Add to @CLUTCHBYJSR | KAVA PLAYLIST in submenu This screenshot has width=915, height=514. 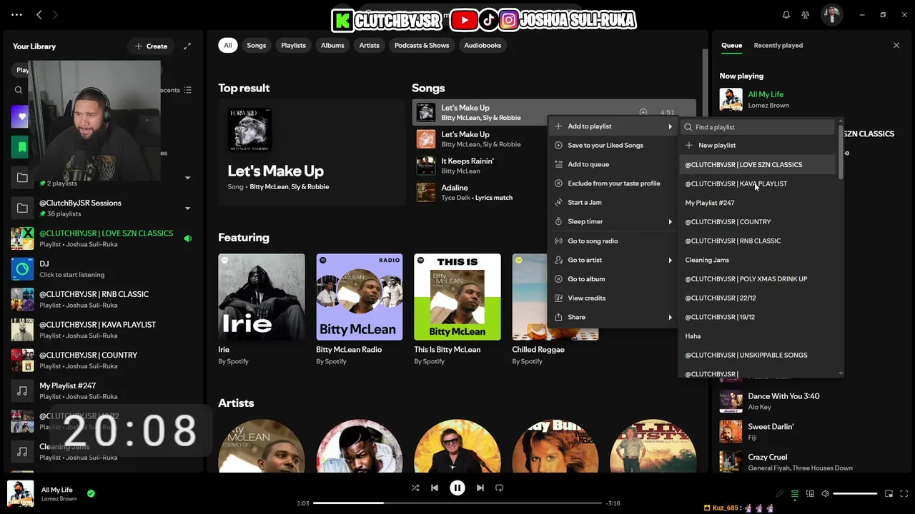click(x=758, y=183)
